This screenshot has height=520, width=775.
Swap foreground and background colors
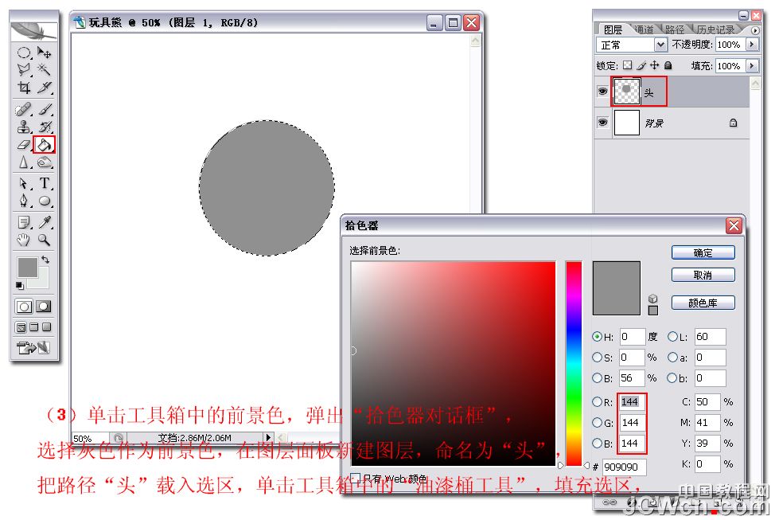(45, 260)
